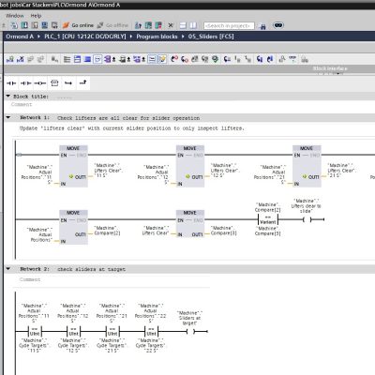Click the Network 2 title 'check sliders at target'
Image resolution: width=375 pixels, height=375 pixels.
click(91, 269)
